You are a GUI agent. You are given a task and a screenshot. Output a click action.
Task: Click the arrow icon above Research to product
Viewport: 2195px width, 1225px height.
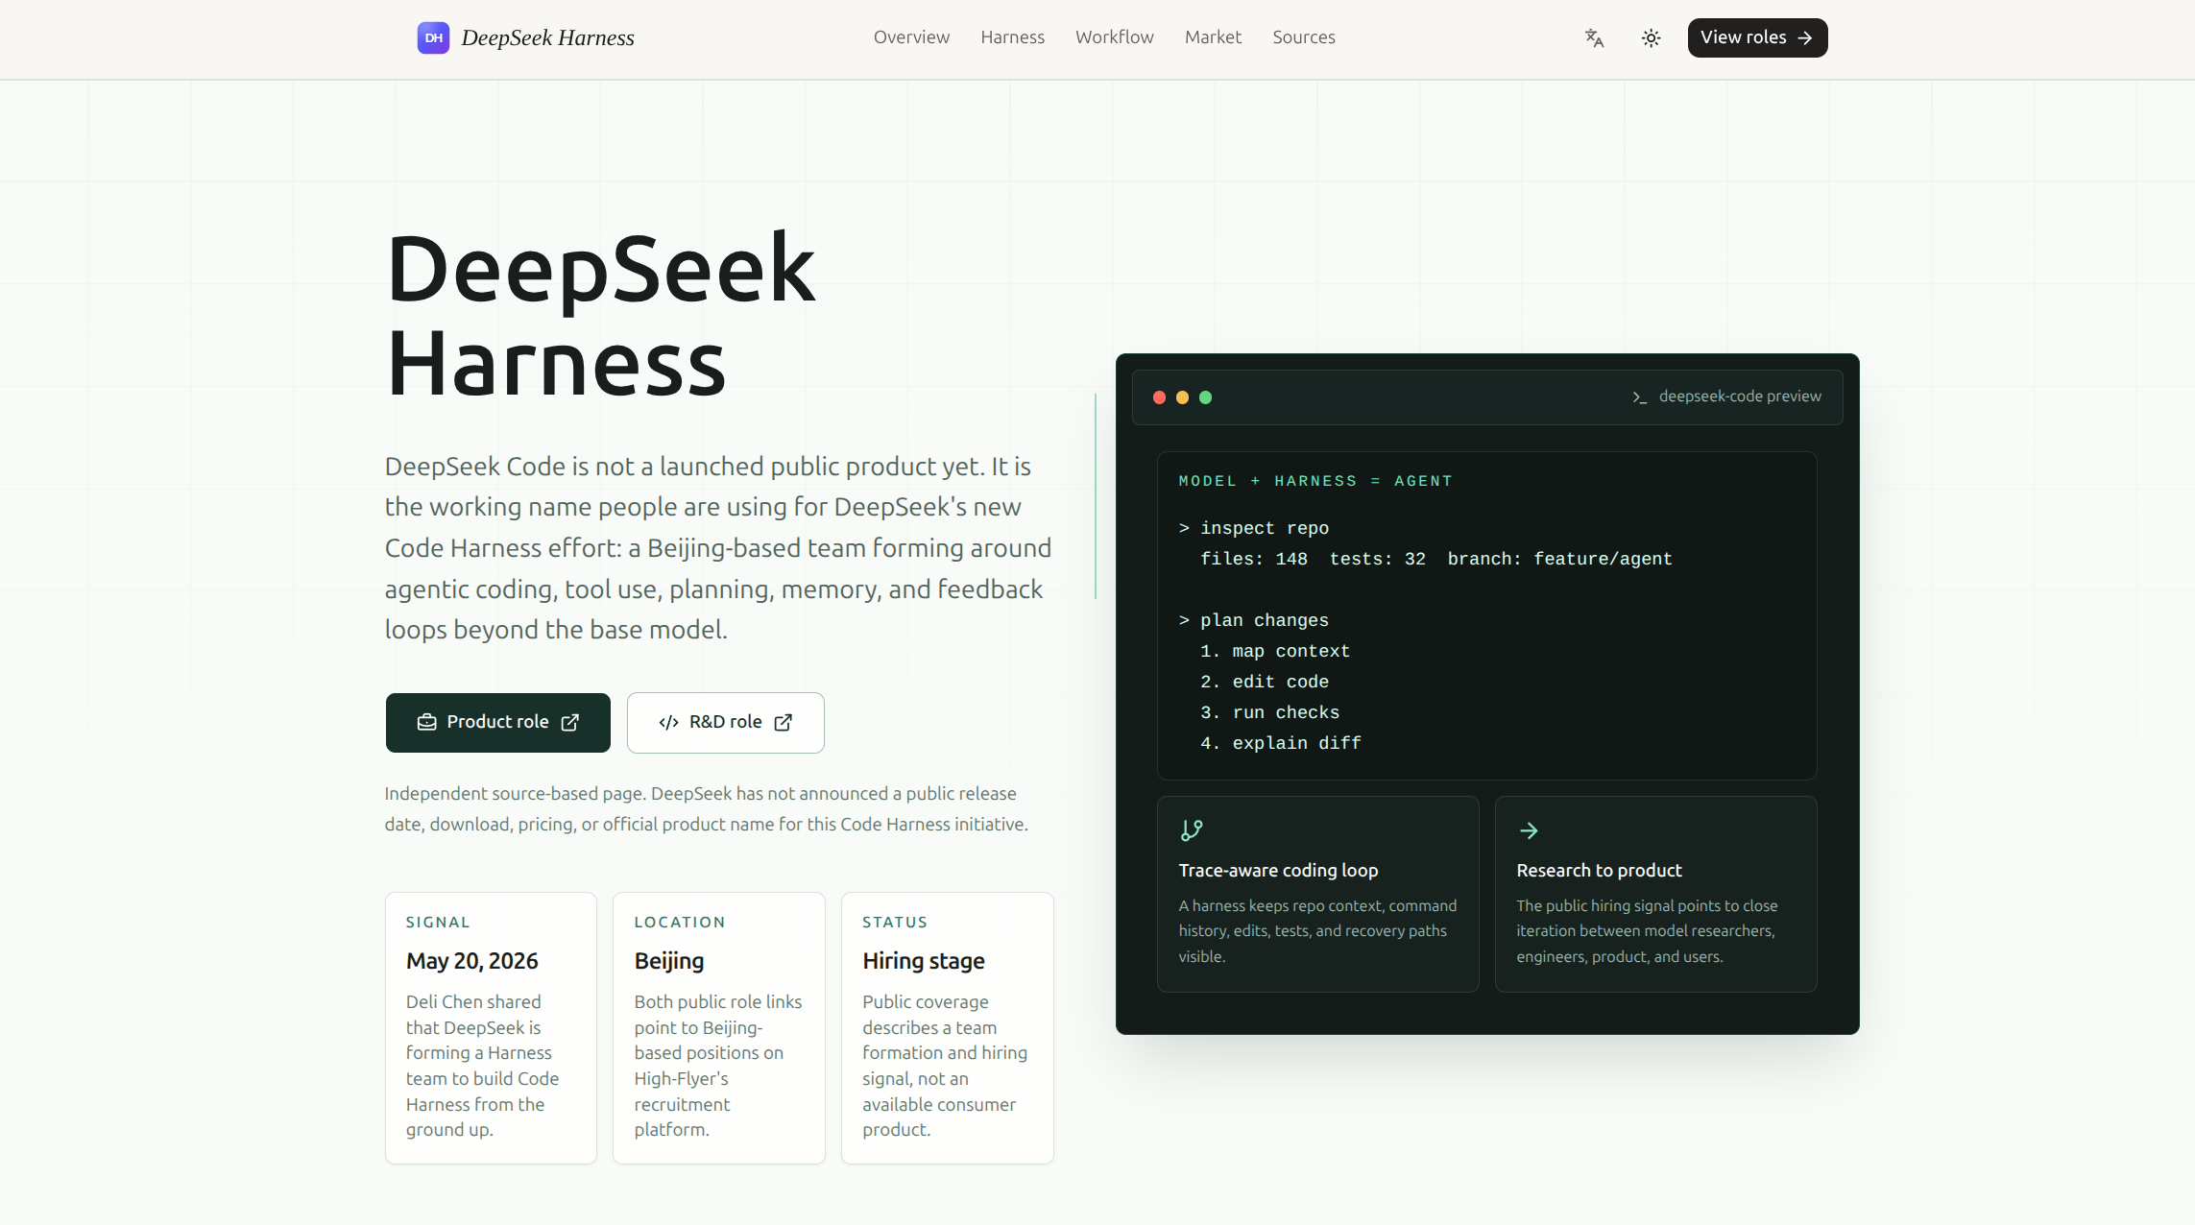(1529, 830)
